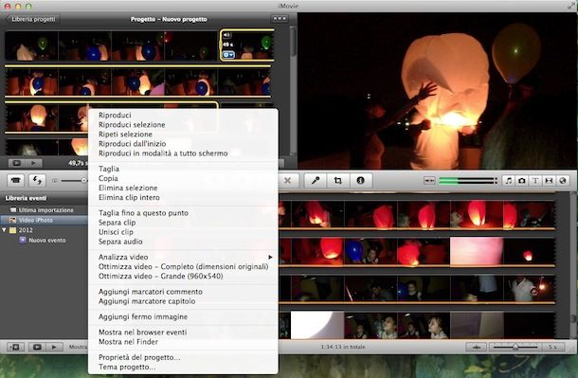Select Unisci clip

[116, 232]
